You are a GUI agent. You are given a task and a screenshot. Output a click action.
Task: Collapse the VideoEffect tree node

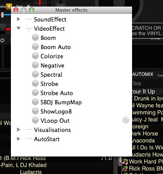coord(18,28)
